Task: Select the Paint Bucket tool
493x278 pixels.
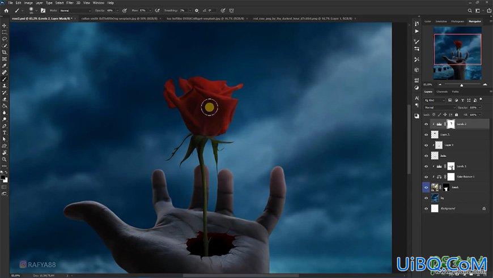Action: coord(5,106)
